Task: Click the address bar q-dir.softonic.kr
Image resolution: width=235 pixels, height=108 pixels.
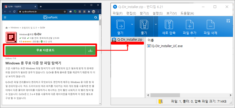Action: (42, 11)
